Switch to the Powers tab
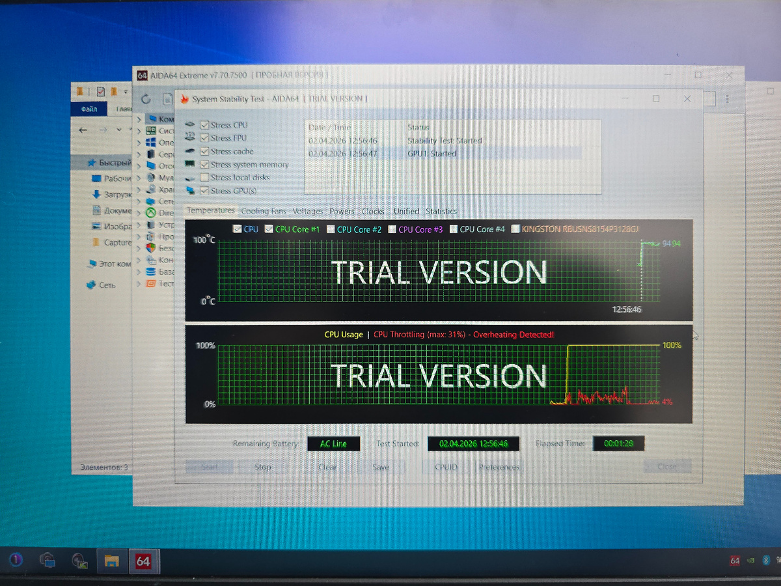The height and width of the screenshot is (586, 781). [x=342, y=212]
